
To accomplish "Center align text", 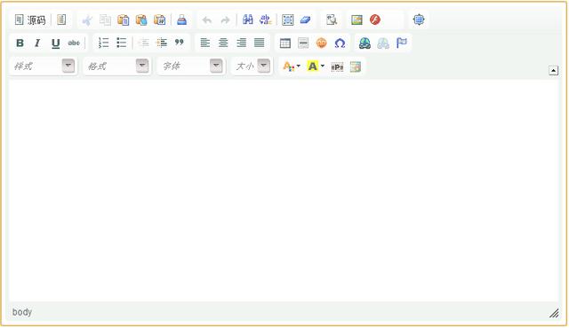I will (x=223, y=43).
